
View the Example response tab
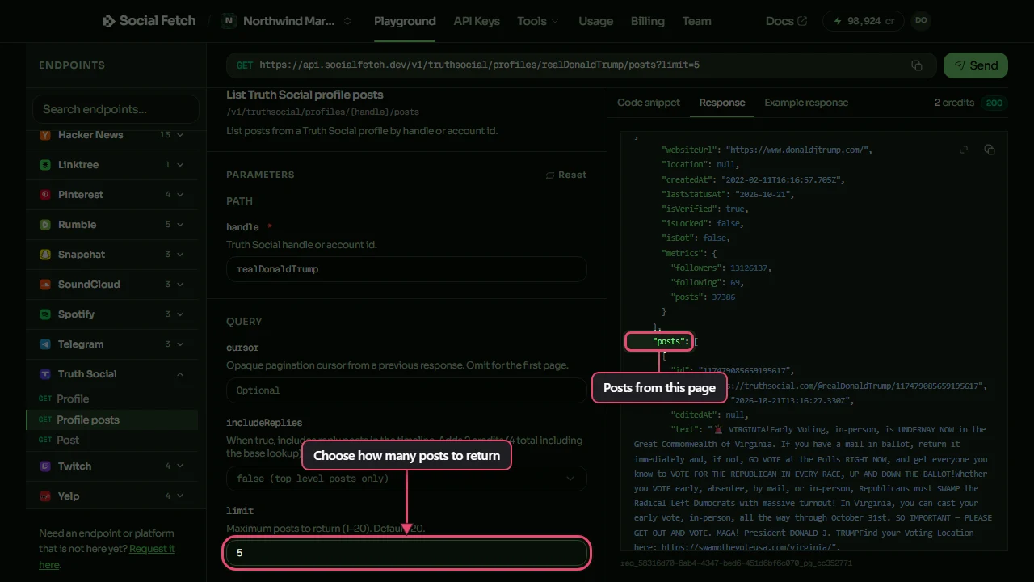(x=806, y=103)
